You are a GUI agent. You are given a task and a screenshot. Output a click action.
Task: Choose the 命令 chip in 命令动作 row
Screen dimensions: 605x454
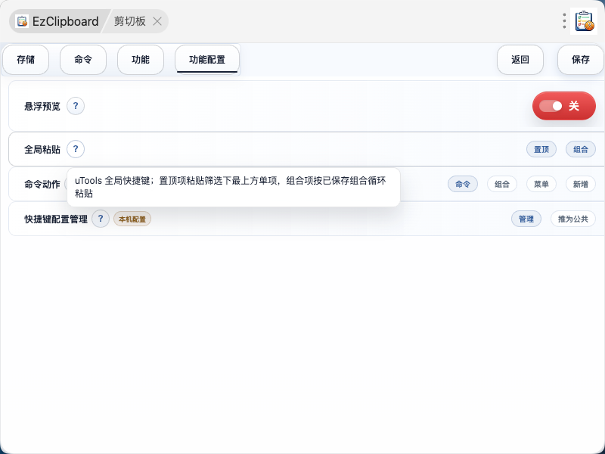463,184
